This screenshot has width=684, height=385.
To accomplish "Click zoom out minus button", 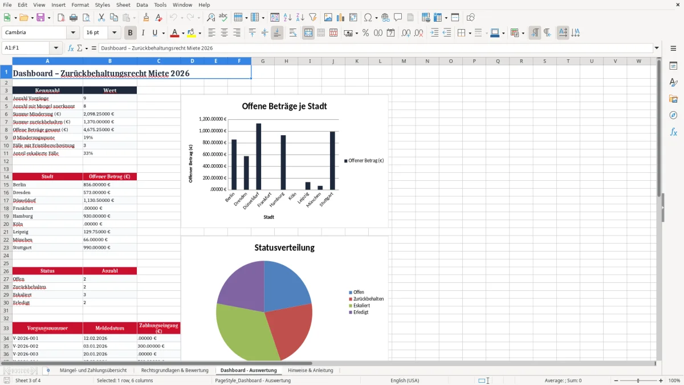I will tap(615, 380).
